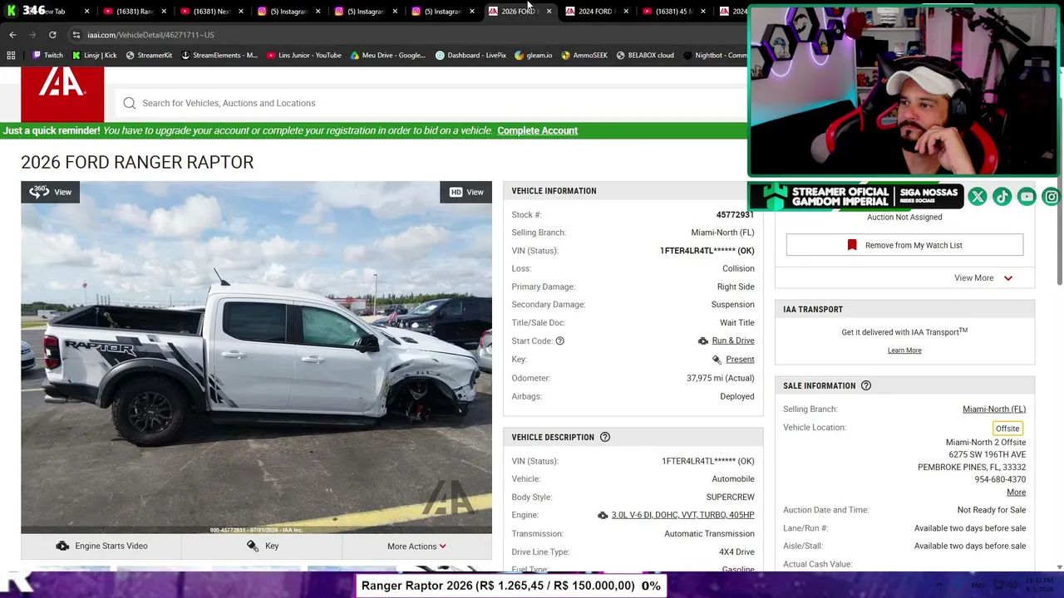Screen dimensions: 1064x598
Task: Reload the IAA vehicle page
Action: [52, 35]
